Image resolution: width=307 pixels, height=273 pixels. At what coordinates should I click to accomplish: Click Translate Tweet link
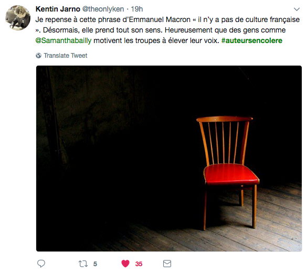coord(66,56)
